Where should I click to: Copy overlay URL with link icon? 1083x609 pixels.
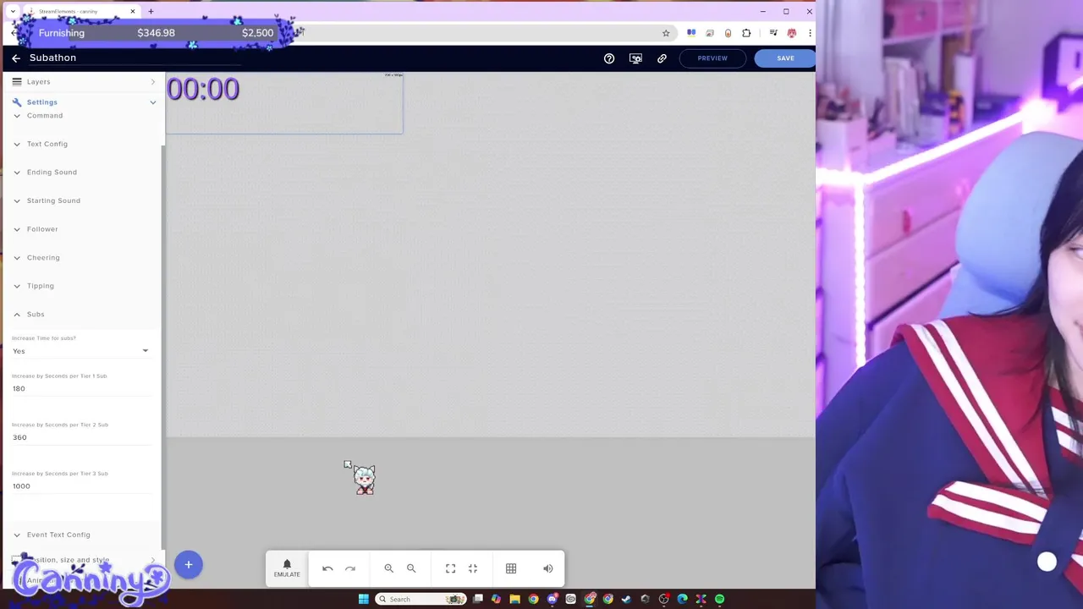(x=662, y=58)
